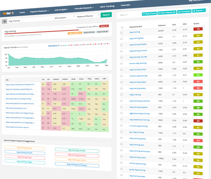The height and width of the screenshot is (179, 211).
Task: Click the green Search button
Action: (106, 15)
